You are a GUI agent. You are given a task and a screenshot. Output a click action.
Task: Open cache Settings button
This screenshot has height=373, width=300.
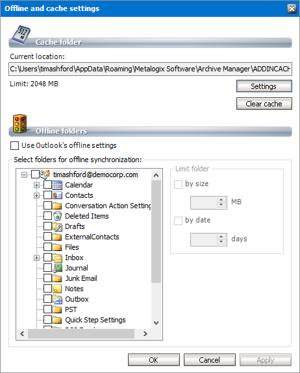click(x=264, y=86)
